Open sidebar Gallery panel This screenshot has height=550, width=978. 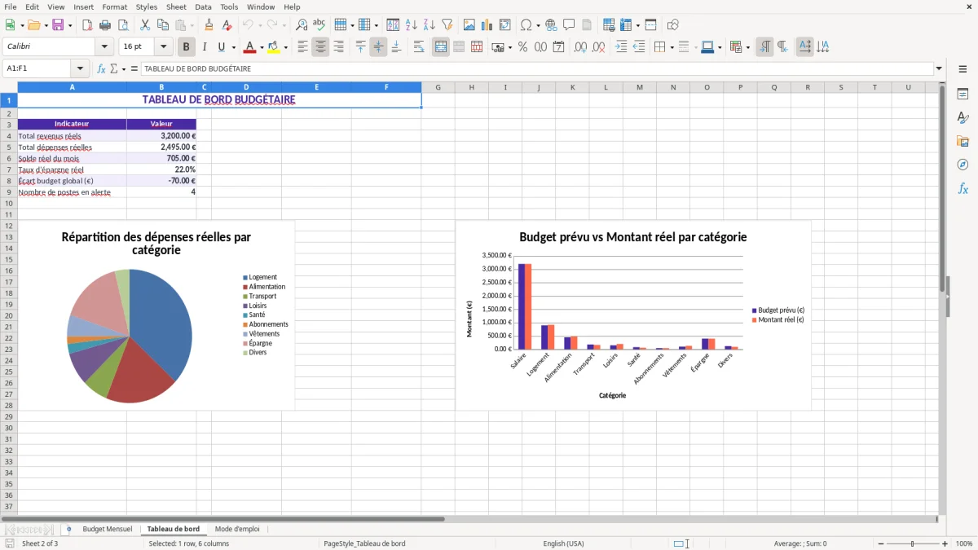(x=963, y=141)
